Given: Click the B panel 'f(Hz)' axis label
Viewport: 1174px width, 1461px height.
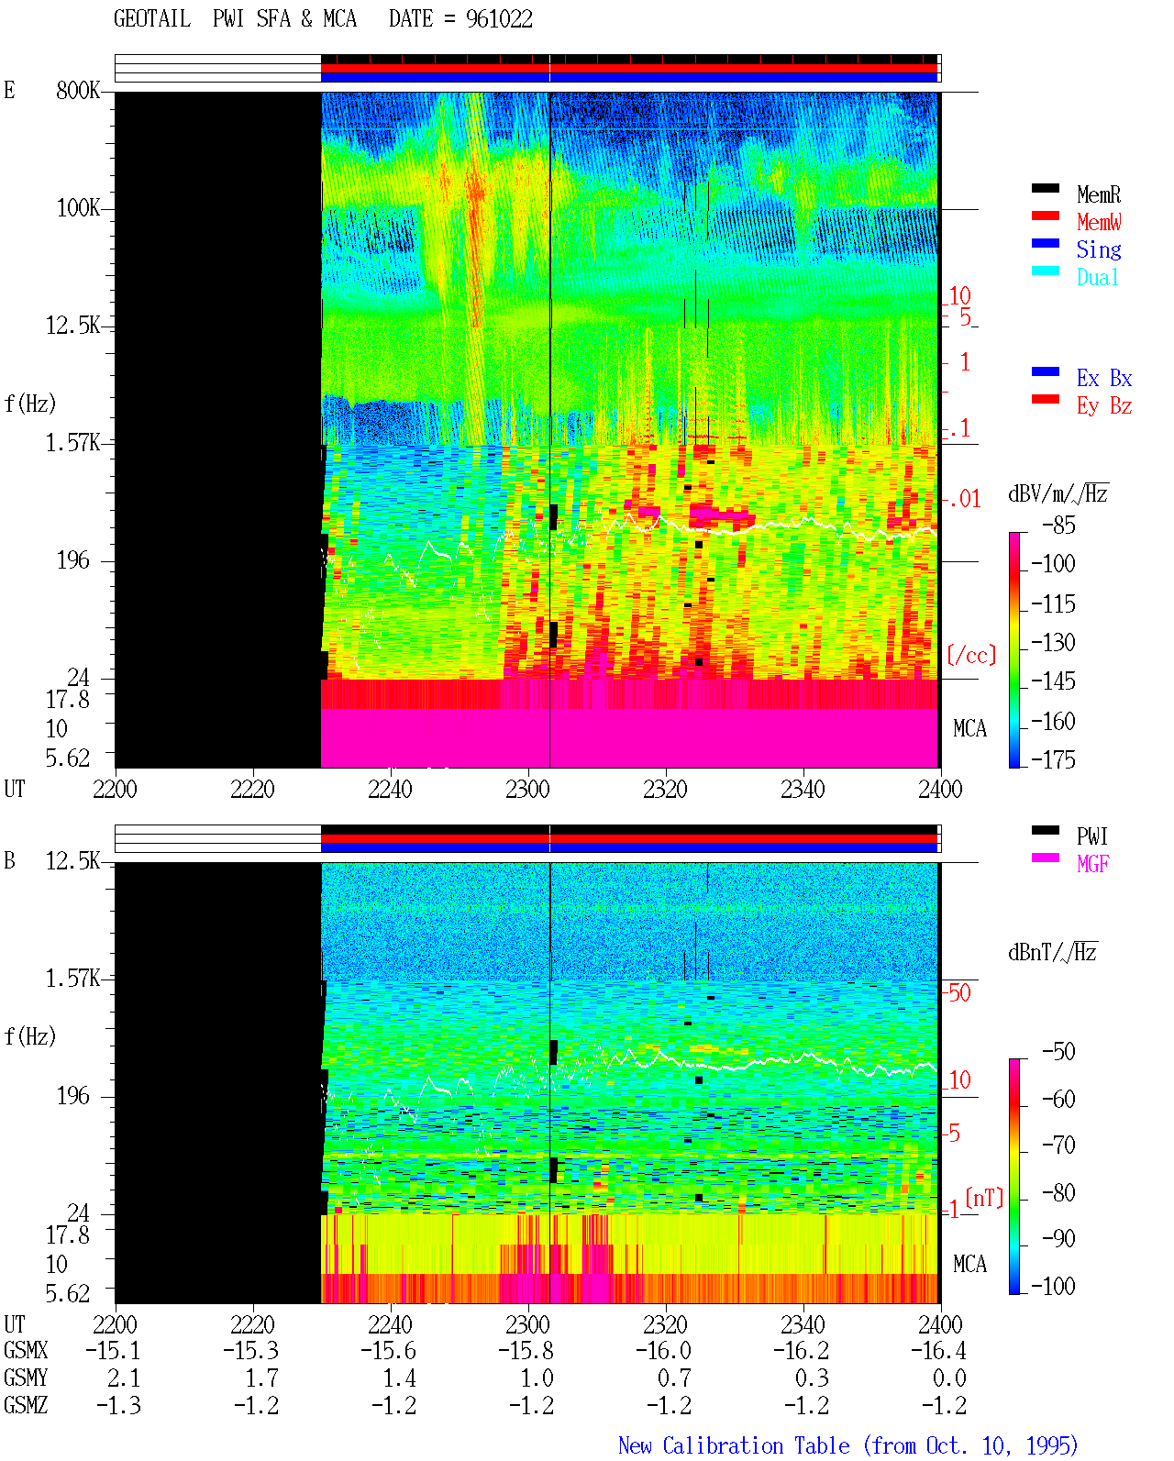Looking at the screenshot, I should pyautogui.click(x=30, y=1036).
